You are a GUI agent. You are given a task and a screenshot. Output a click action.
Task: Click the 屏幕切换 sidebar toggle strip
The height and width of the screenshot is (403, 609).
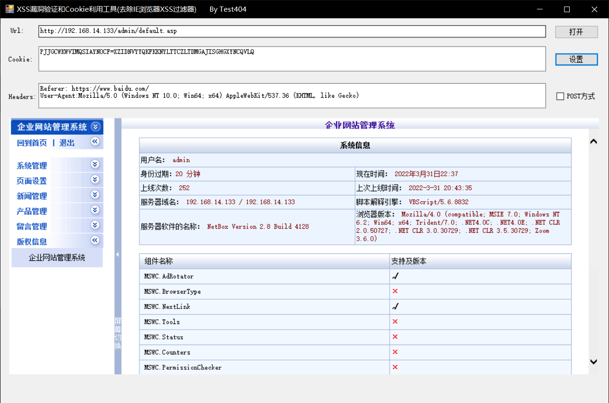118,333
